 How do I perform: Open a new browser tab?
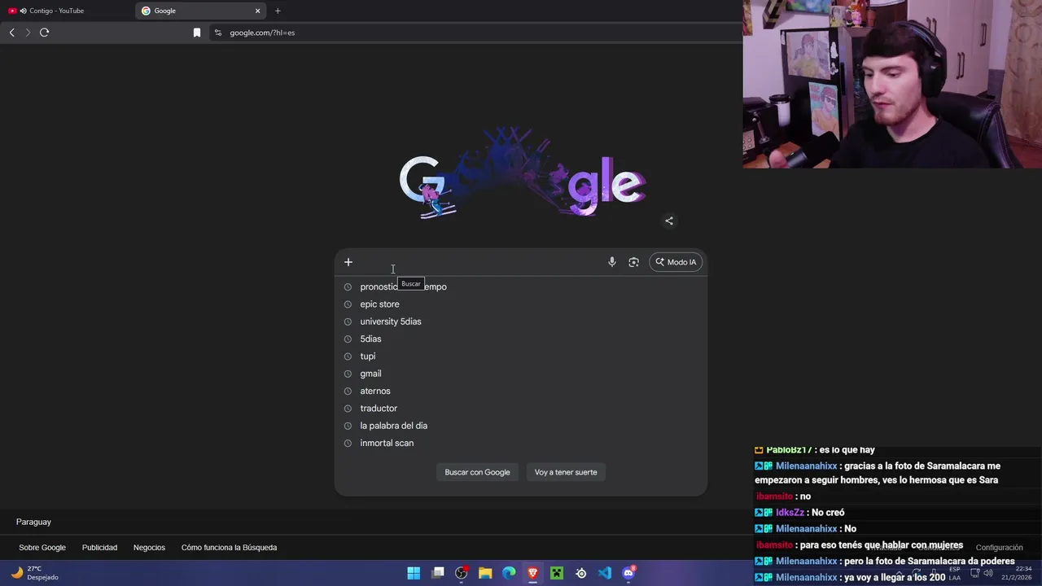[x=278, y=11]
